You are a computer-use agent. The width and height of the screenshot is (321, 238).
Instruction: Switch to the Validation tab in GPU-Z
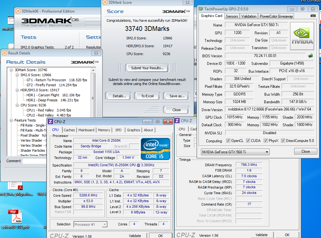[x=249, y=16]
